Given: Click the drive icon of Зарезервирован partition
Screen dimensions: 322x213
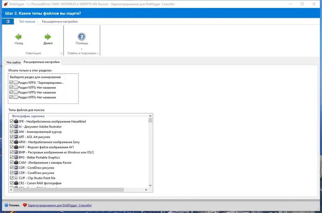Looking at the screenshot, I should coord(16,83).
